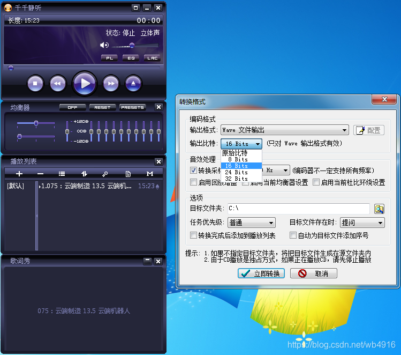Open playlist play mode M icon
Viewport: 401px width, 355px height.
(150, 174)
